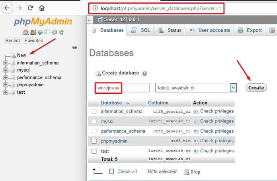Click the link chain icon in sidebar
This screenshot has height=181, width=277.
74,47
